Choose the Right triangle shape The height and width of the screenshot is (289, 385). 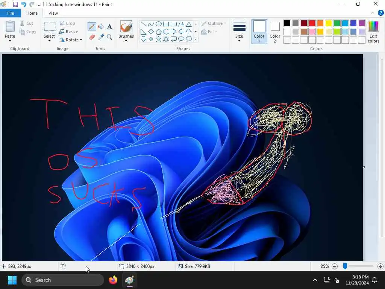[x=143, y=32]
